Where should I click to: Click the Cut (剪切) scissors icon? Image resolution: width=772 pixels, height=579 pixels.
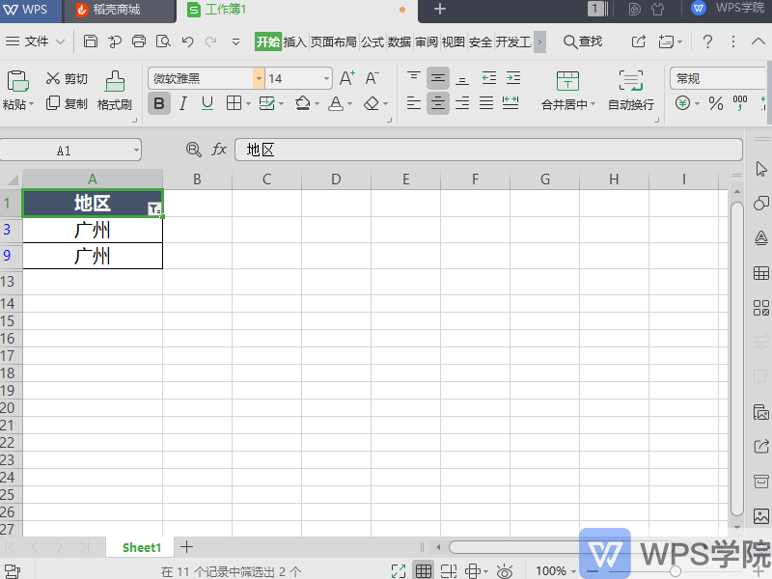[x=53, y=79]
